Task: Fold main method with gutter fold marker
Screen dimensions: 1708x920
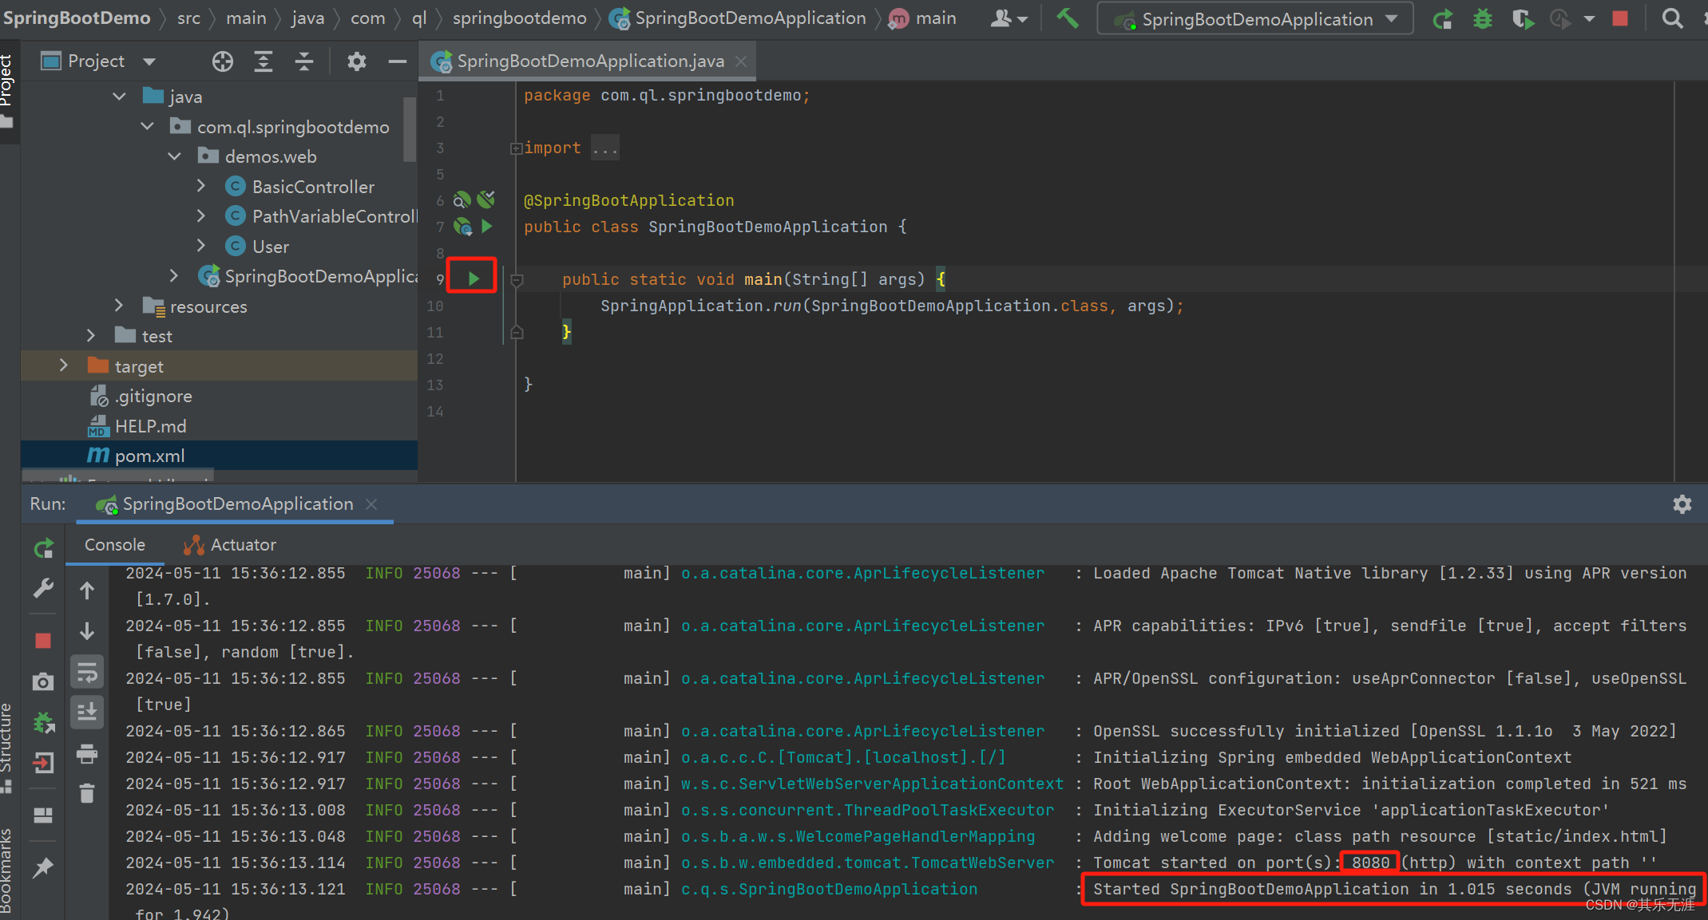Action: pyautogui.click(x=517, y=280)
